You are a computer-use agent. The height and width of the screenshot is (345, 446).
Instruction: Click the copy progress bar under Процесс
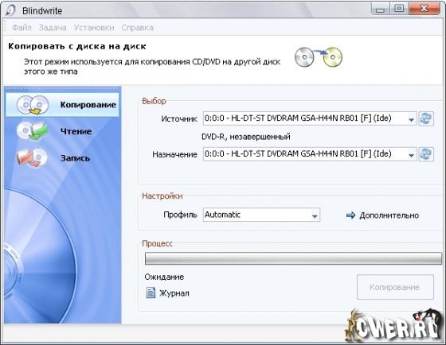(293, 258)
